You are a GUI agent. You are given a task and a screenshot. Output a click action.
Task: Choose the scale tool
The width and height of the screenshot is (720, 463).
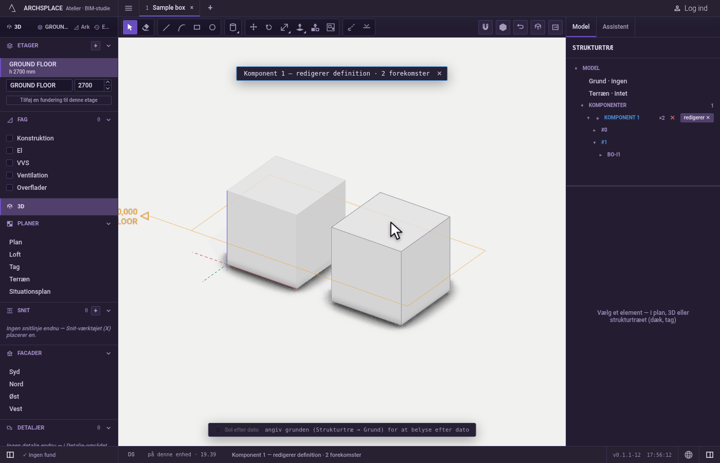click(284, 27)
